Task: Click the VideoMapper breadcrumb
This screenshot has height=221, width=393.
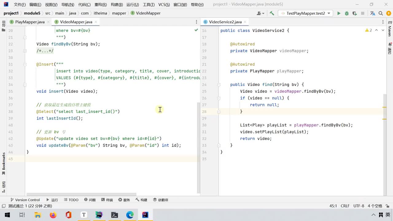Action: (146, 13)
